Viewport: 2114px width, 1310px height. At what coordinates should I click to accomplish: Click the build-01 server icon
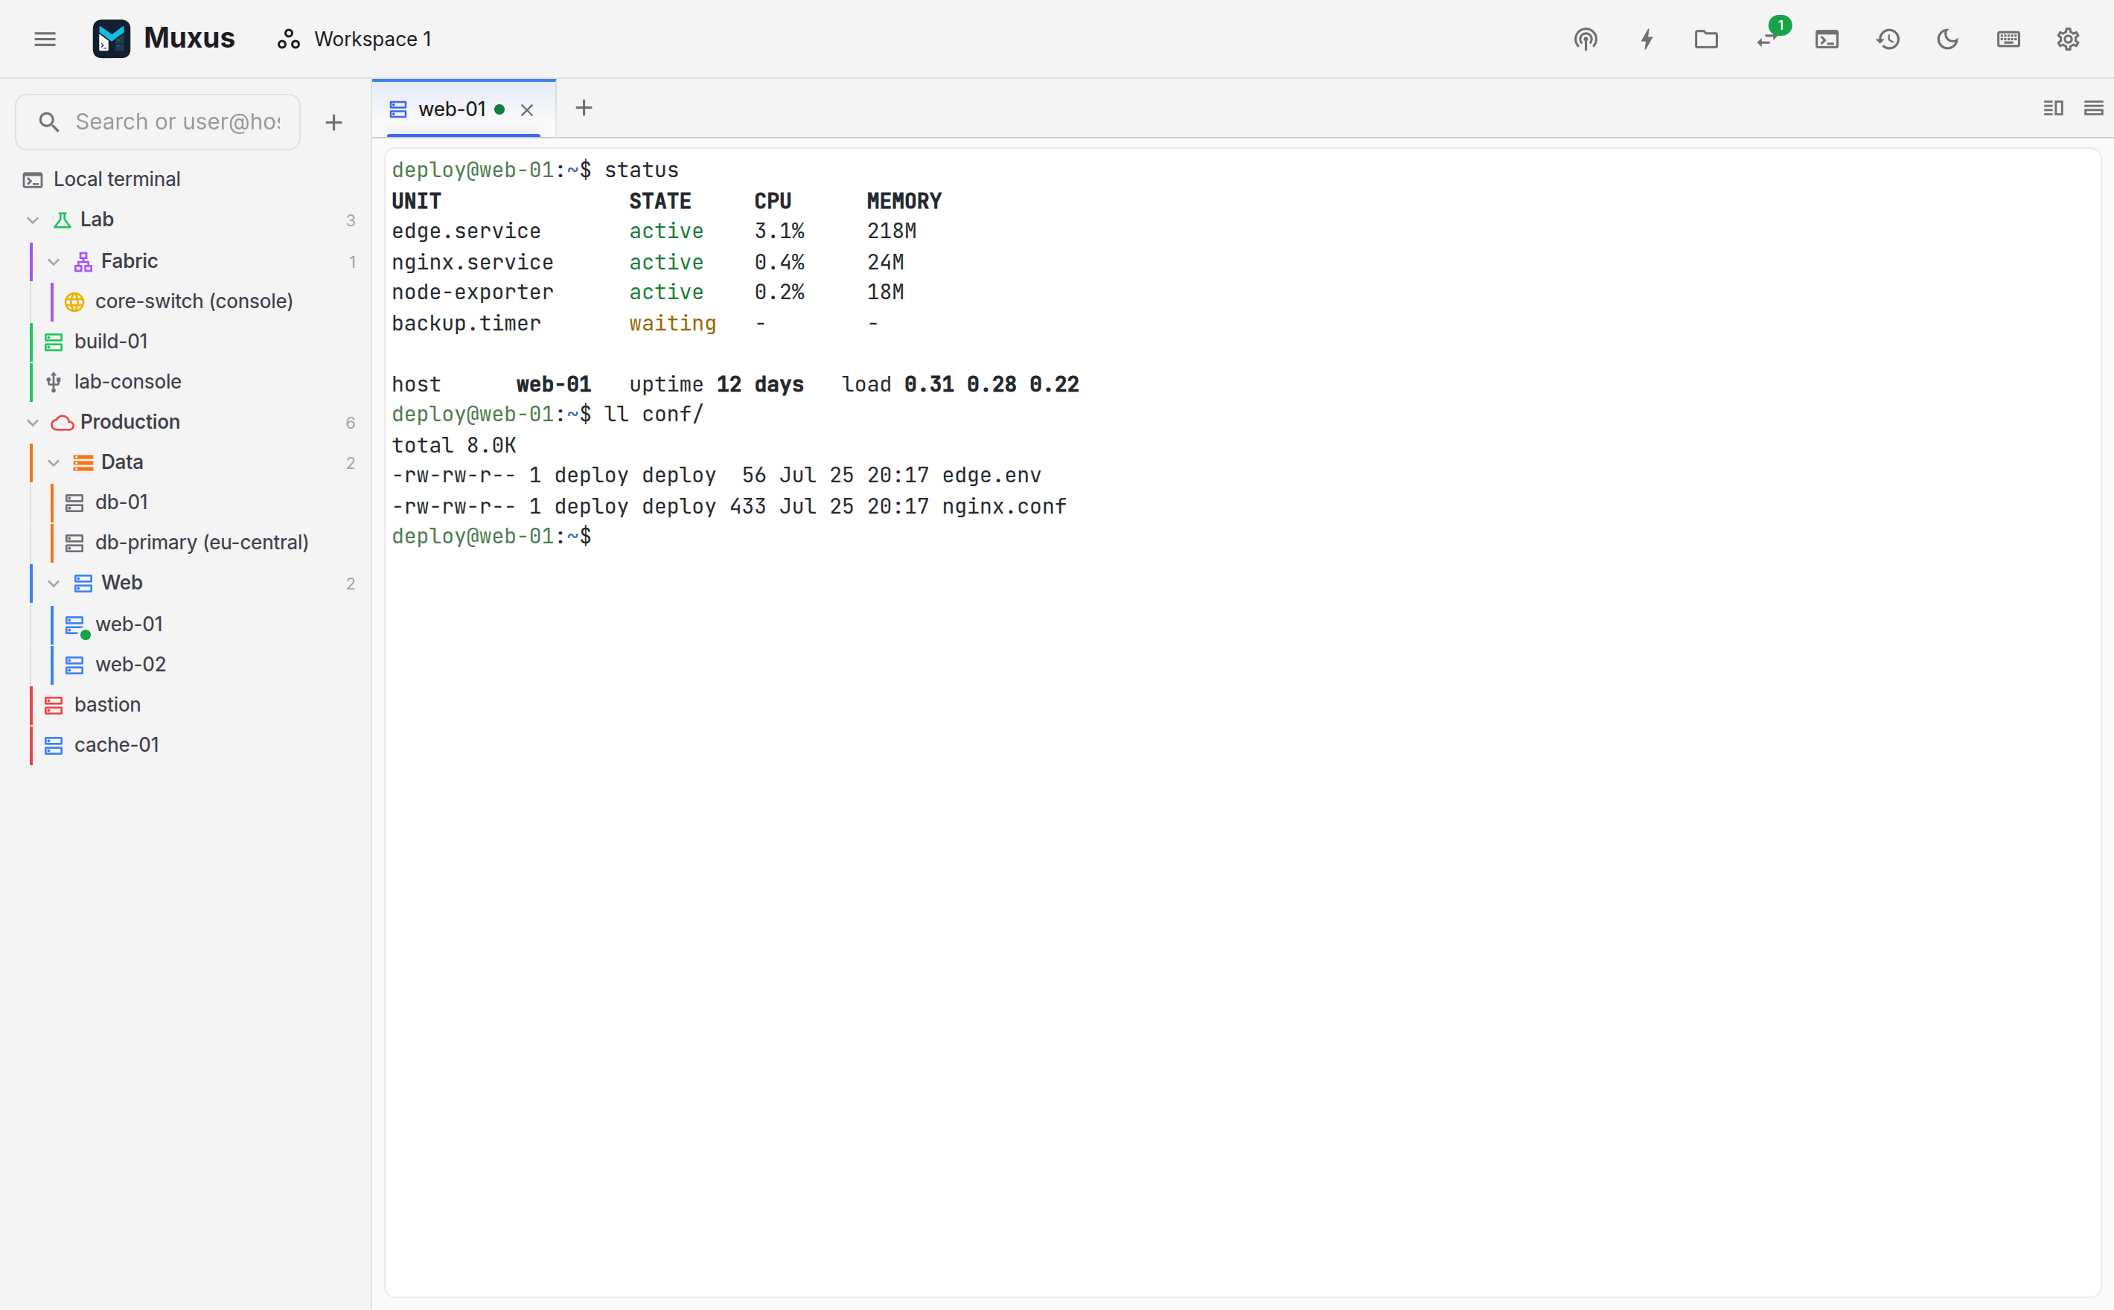[x=54, y=342]
